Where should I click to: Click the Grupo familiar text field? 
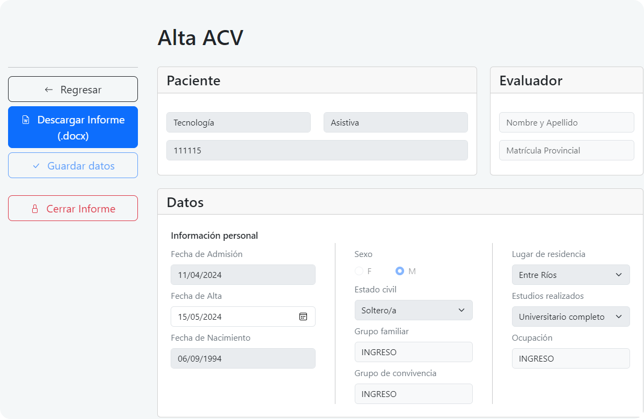click(413, 352)
